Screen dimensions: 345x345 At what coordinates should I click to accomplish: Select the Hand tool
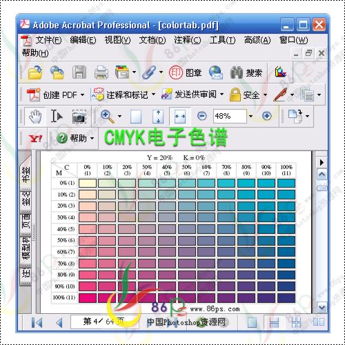[35, 116]
